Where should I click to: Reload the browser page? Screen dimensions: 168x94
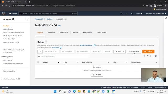click(9, 6)
